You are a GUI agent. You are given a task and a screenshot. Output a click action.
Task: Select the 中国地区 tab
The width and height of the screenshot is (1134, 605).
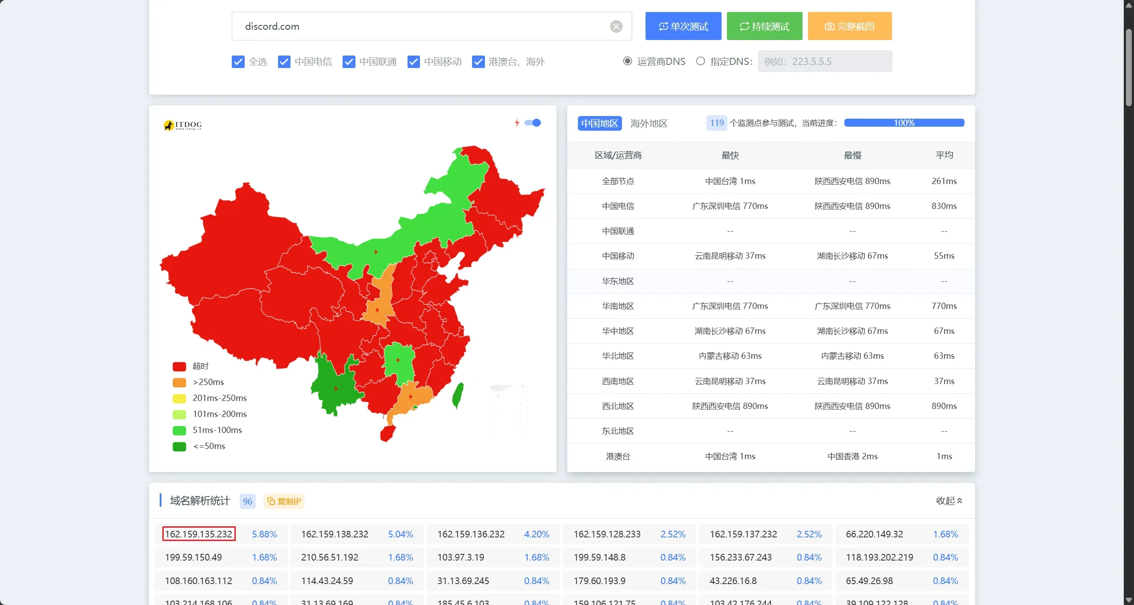(x=599, y=123)
